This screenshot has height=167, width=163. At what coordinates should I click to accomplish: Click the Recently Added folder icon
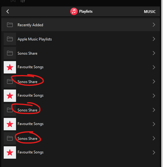coord(10,25)
